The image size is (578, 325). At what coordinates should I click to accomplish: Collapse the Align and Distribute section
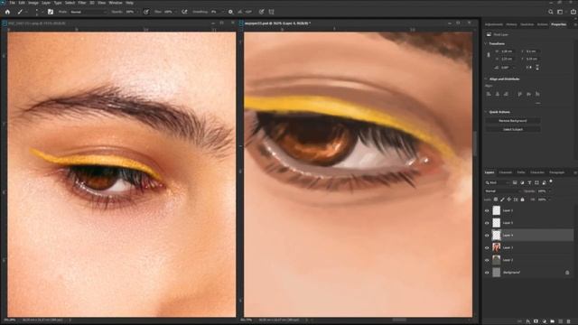[x=486, y=79]
